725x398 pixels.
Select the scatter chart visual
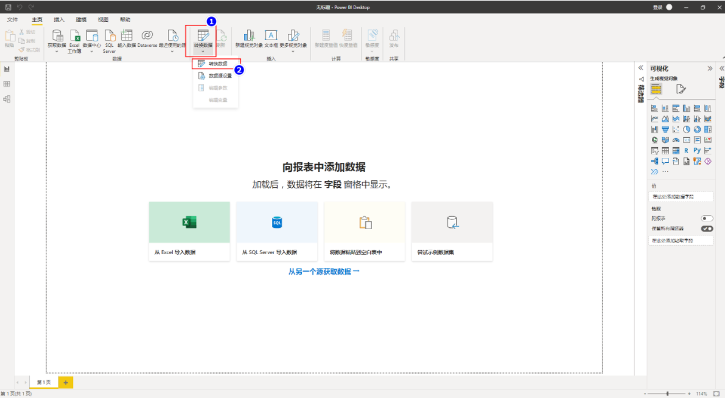(x=676, y=130)
